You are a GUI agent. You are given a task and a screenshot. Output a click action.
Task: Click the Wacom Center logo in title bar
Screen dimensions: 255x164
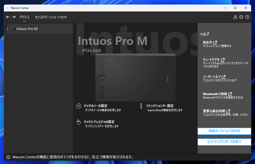pos(7,8)
